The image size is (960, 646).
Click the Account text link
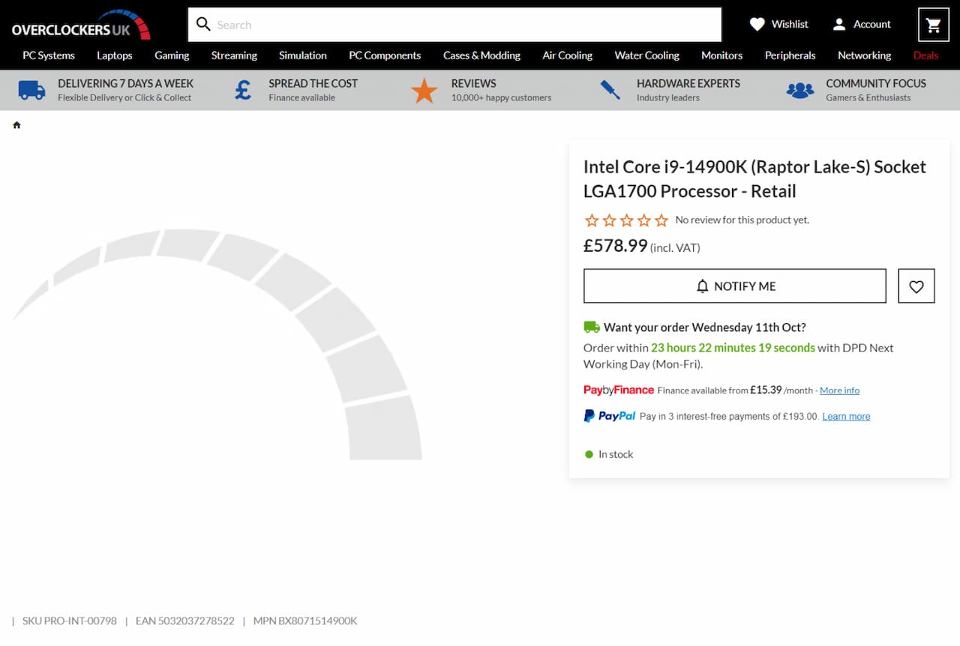tap(872, 25)
